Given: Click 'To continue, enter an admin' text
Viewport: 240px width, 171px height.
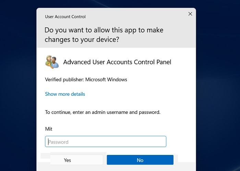Looking at the screenshot, I should (x=103, y=112).
